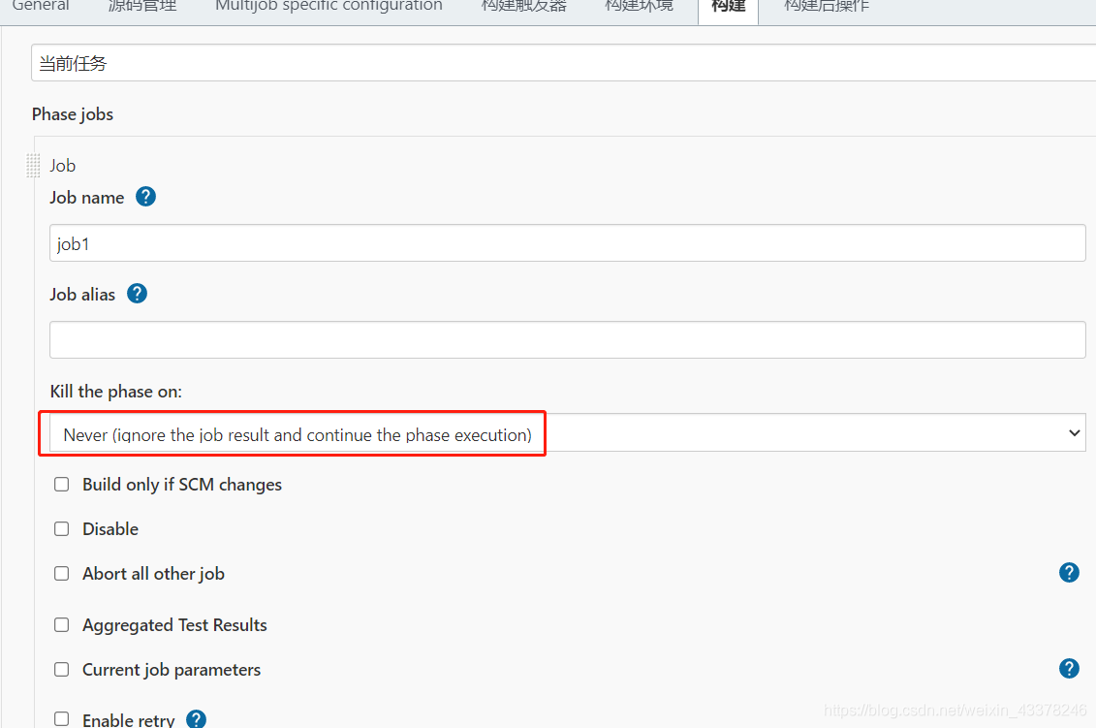The height and width of the screenshot is (728, 1096).
Task: Open help for the Job alias field
Action: tap(137, 293)
